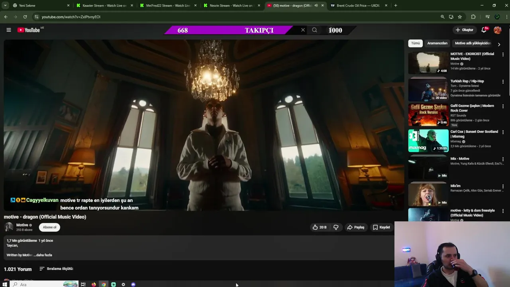Switch to Nesrin Stream tab
Image resolution: width=510 pixels, height=287 pixels.
pyautogui.click(x=231, y=6)
